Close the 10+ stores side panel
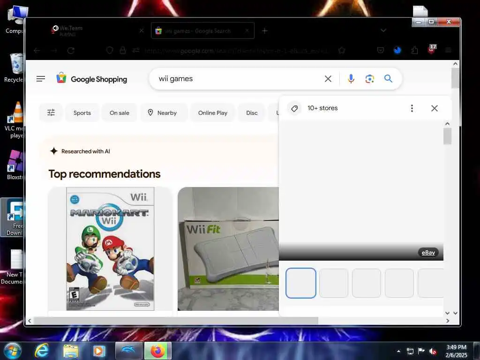 click(x=435, y=108)
